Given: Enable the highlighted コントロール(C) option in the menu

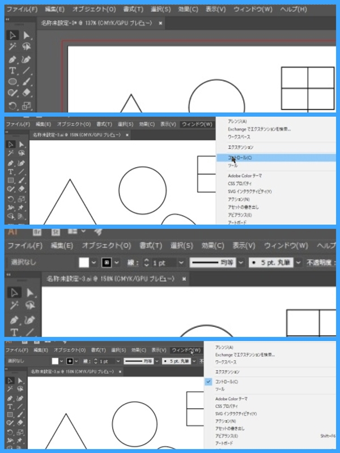Looking at the screenshot, I should tap(240, 157).
